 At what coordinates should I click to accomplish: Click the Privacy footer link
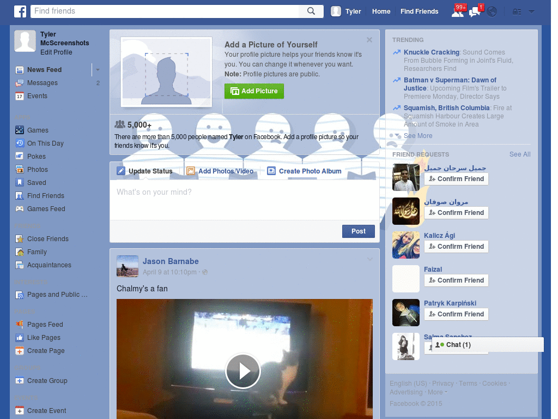pos(442,384)
